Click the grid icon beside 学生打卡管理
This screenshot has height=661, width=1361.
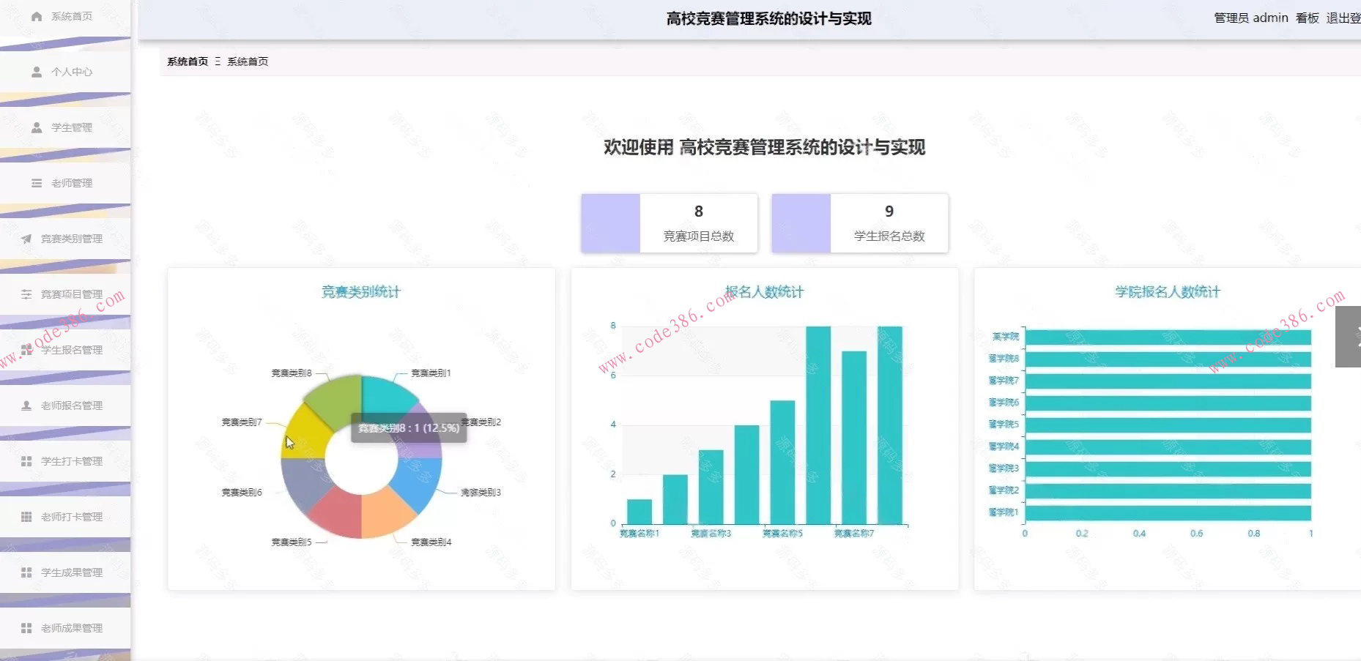pyautogui.click(x=26, y=461)
